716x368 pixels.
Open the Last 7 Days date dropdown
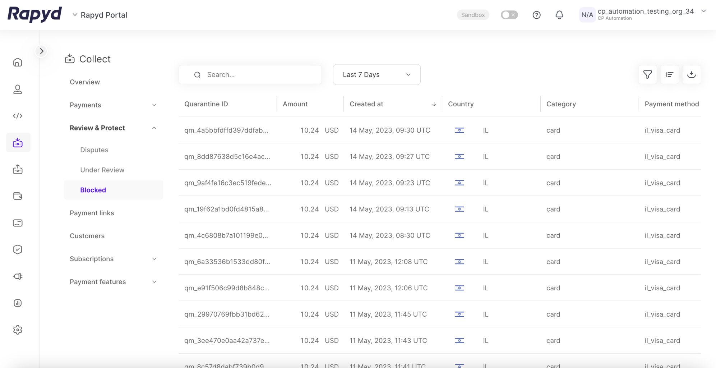(377, 75)
